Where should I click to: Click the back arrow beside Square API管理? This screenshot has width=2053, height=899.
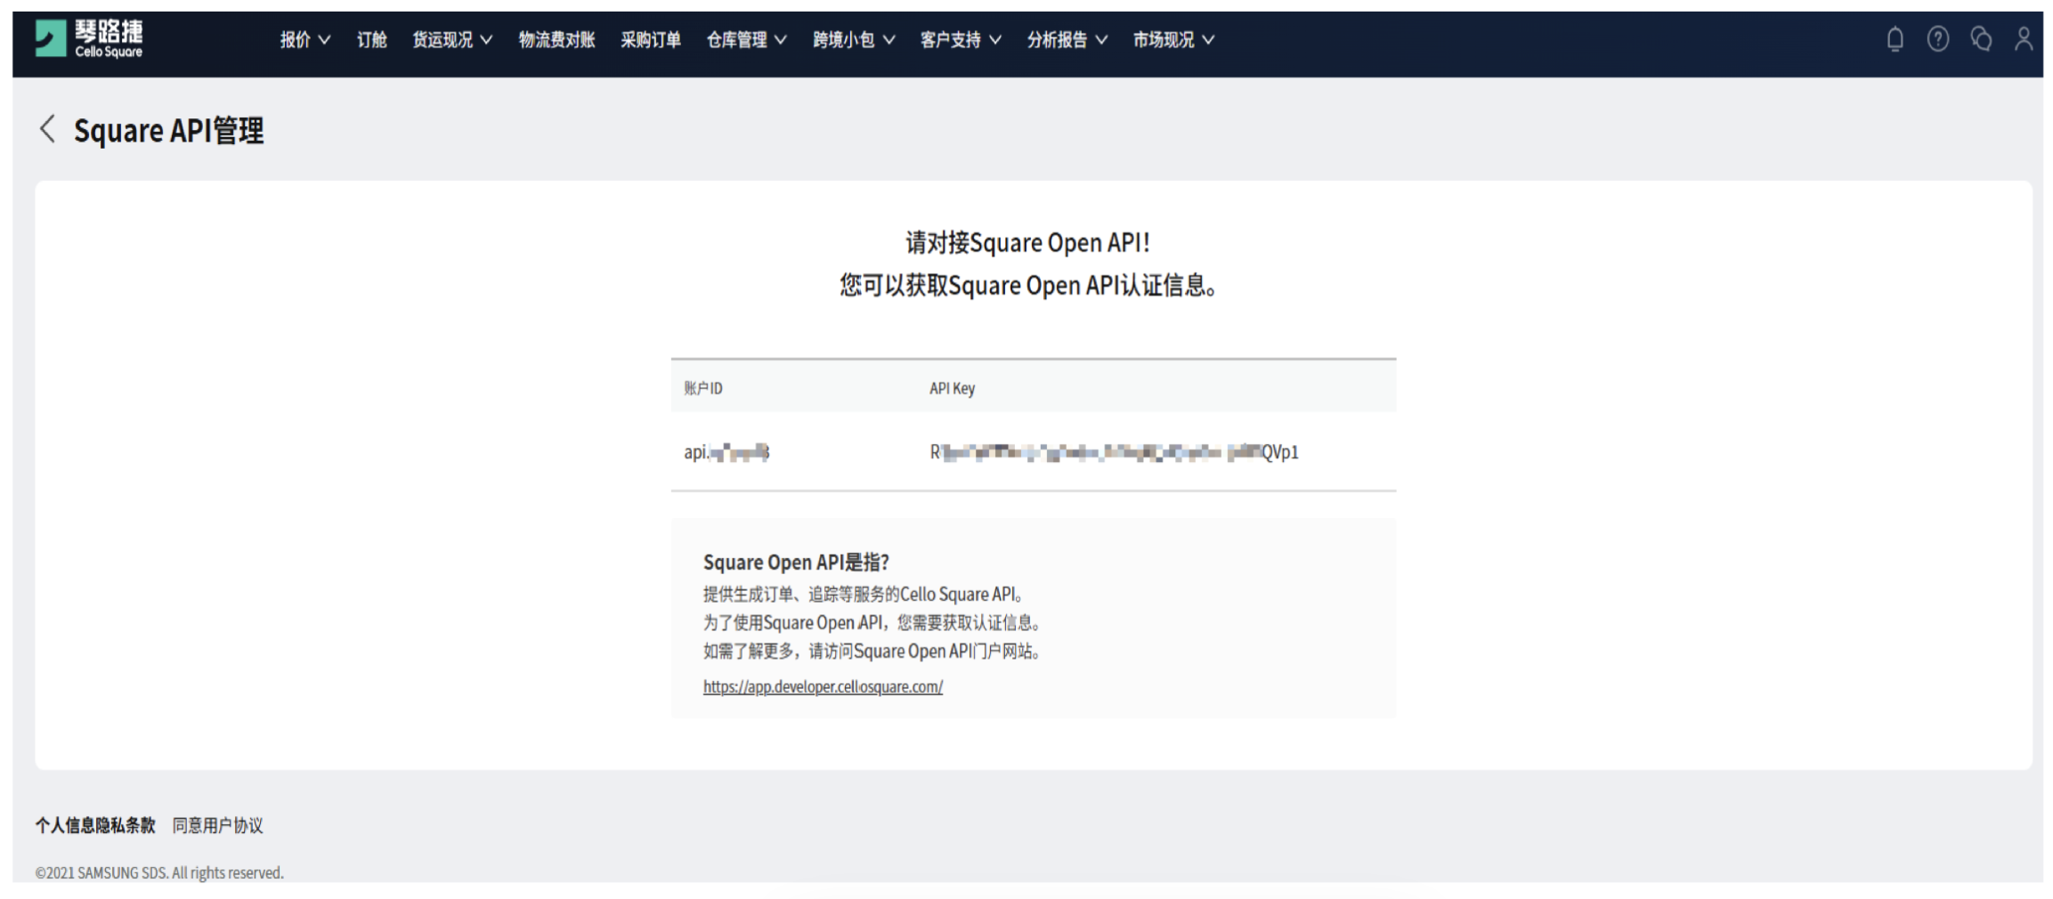point(47,130)
